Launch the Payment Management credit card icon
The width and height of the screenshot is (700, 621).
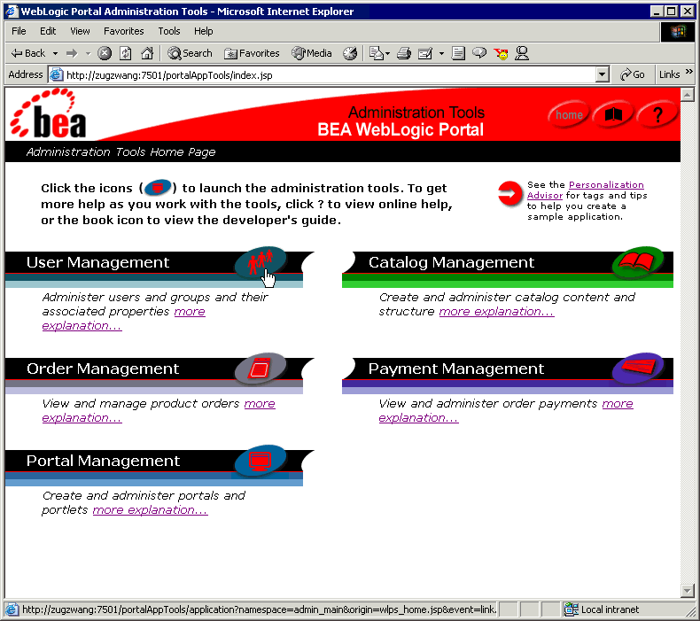click(x=638, y=369)
